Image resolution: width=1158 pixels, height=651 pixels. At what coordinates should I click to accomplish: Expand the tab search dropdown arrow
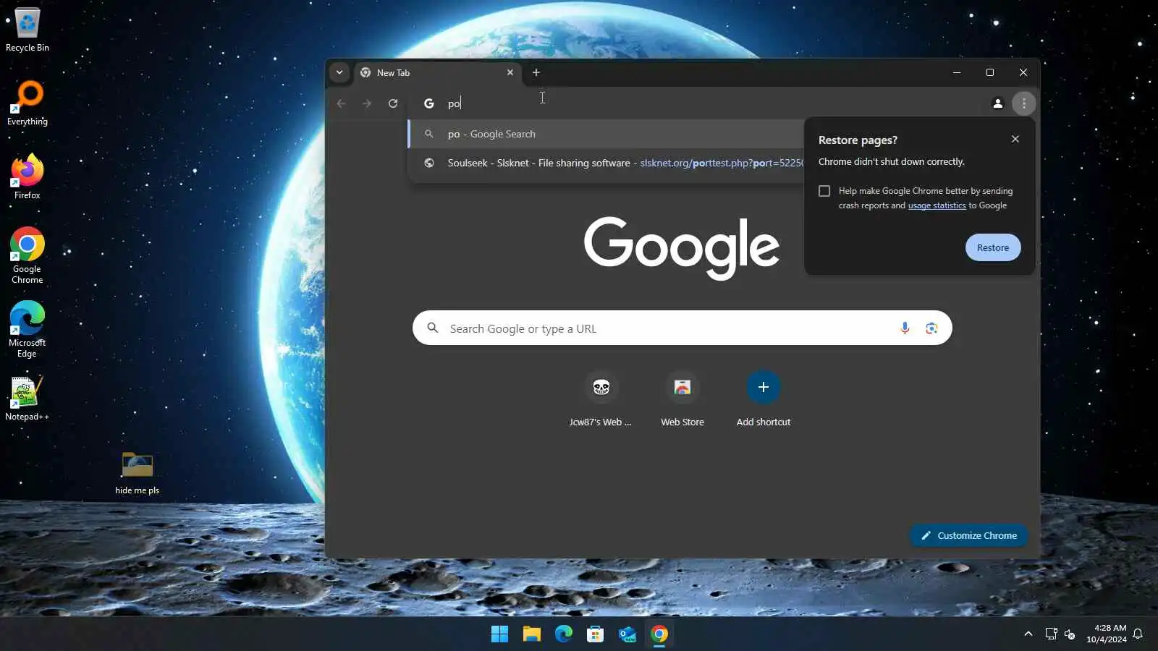[339, 72]
